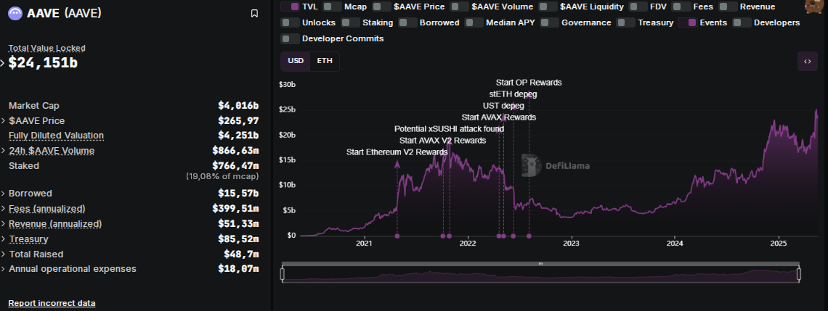
Task: Turn on $AAVE Liquidity series
Action: pos(548,7)
